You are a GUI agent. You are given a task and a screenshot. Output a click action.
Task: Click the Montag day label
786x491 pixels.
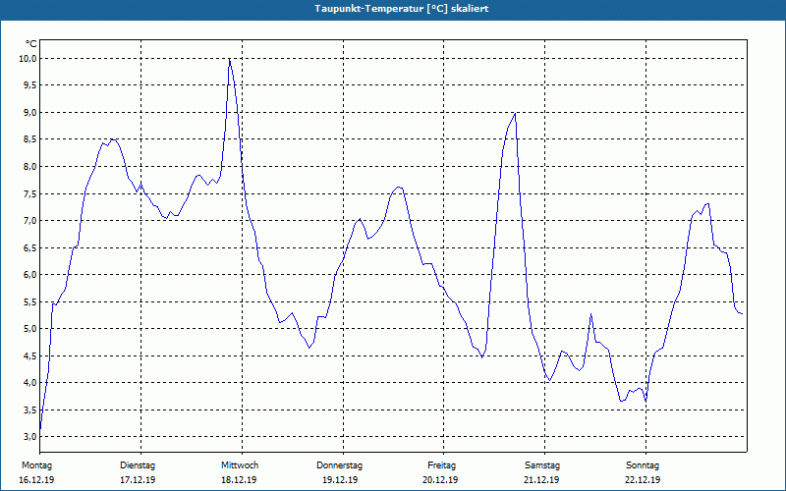click(x=36, y=465)
